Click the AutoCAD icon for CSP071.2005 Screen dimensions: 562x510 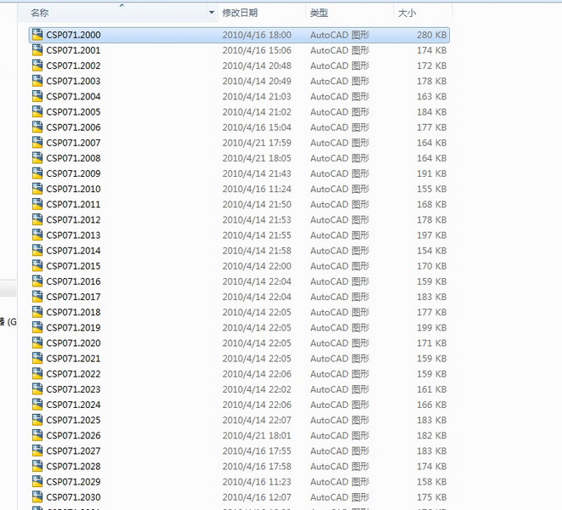tap(37, 112)
